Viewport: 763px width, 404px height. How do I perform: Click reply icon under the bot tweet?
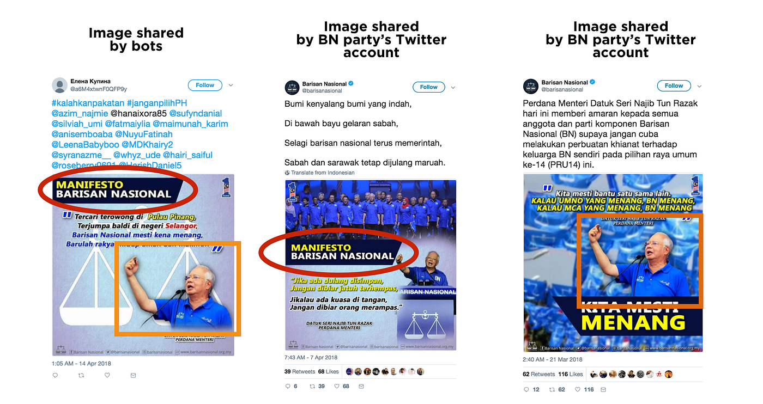tap(55, 375)
